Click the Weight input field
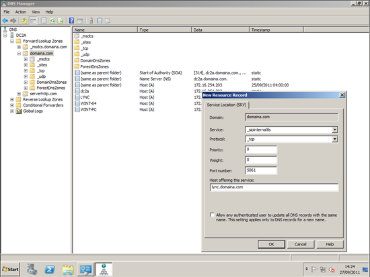The width and height of the screenshot is (370, 277). coord(261,160)
